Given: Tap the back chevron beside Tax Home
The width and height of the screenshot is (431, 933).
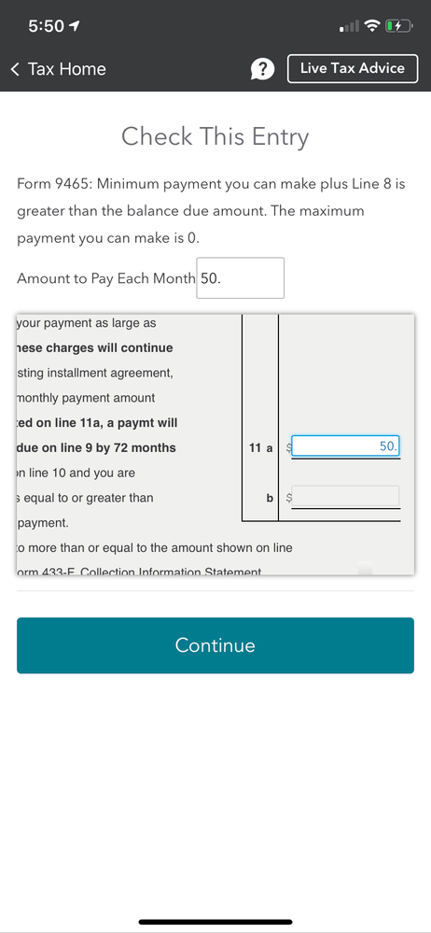Looking at the screenshot, I should coord(16,69).
